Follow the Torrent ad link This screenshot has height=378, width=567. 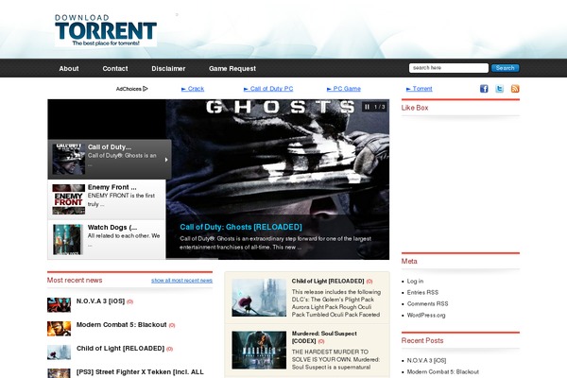point(419,89)
